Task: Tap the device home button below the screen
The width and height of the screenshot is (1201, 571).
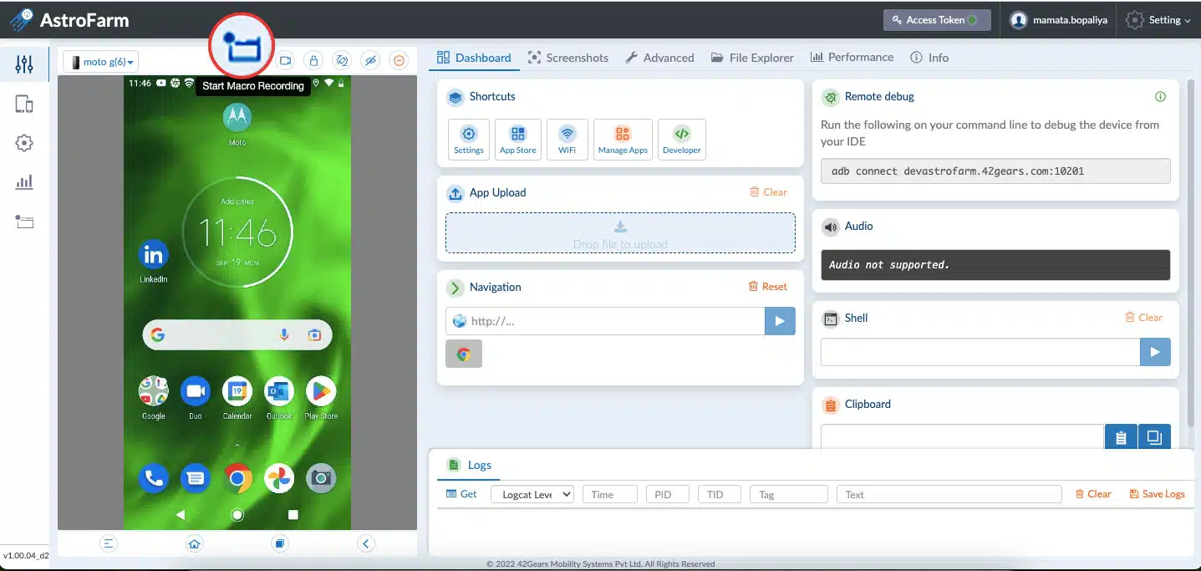Action: (x=194, y=543)
